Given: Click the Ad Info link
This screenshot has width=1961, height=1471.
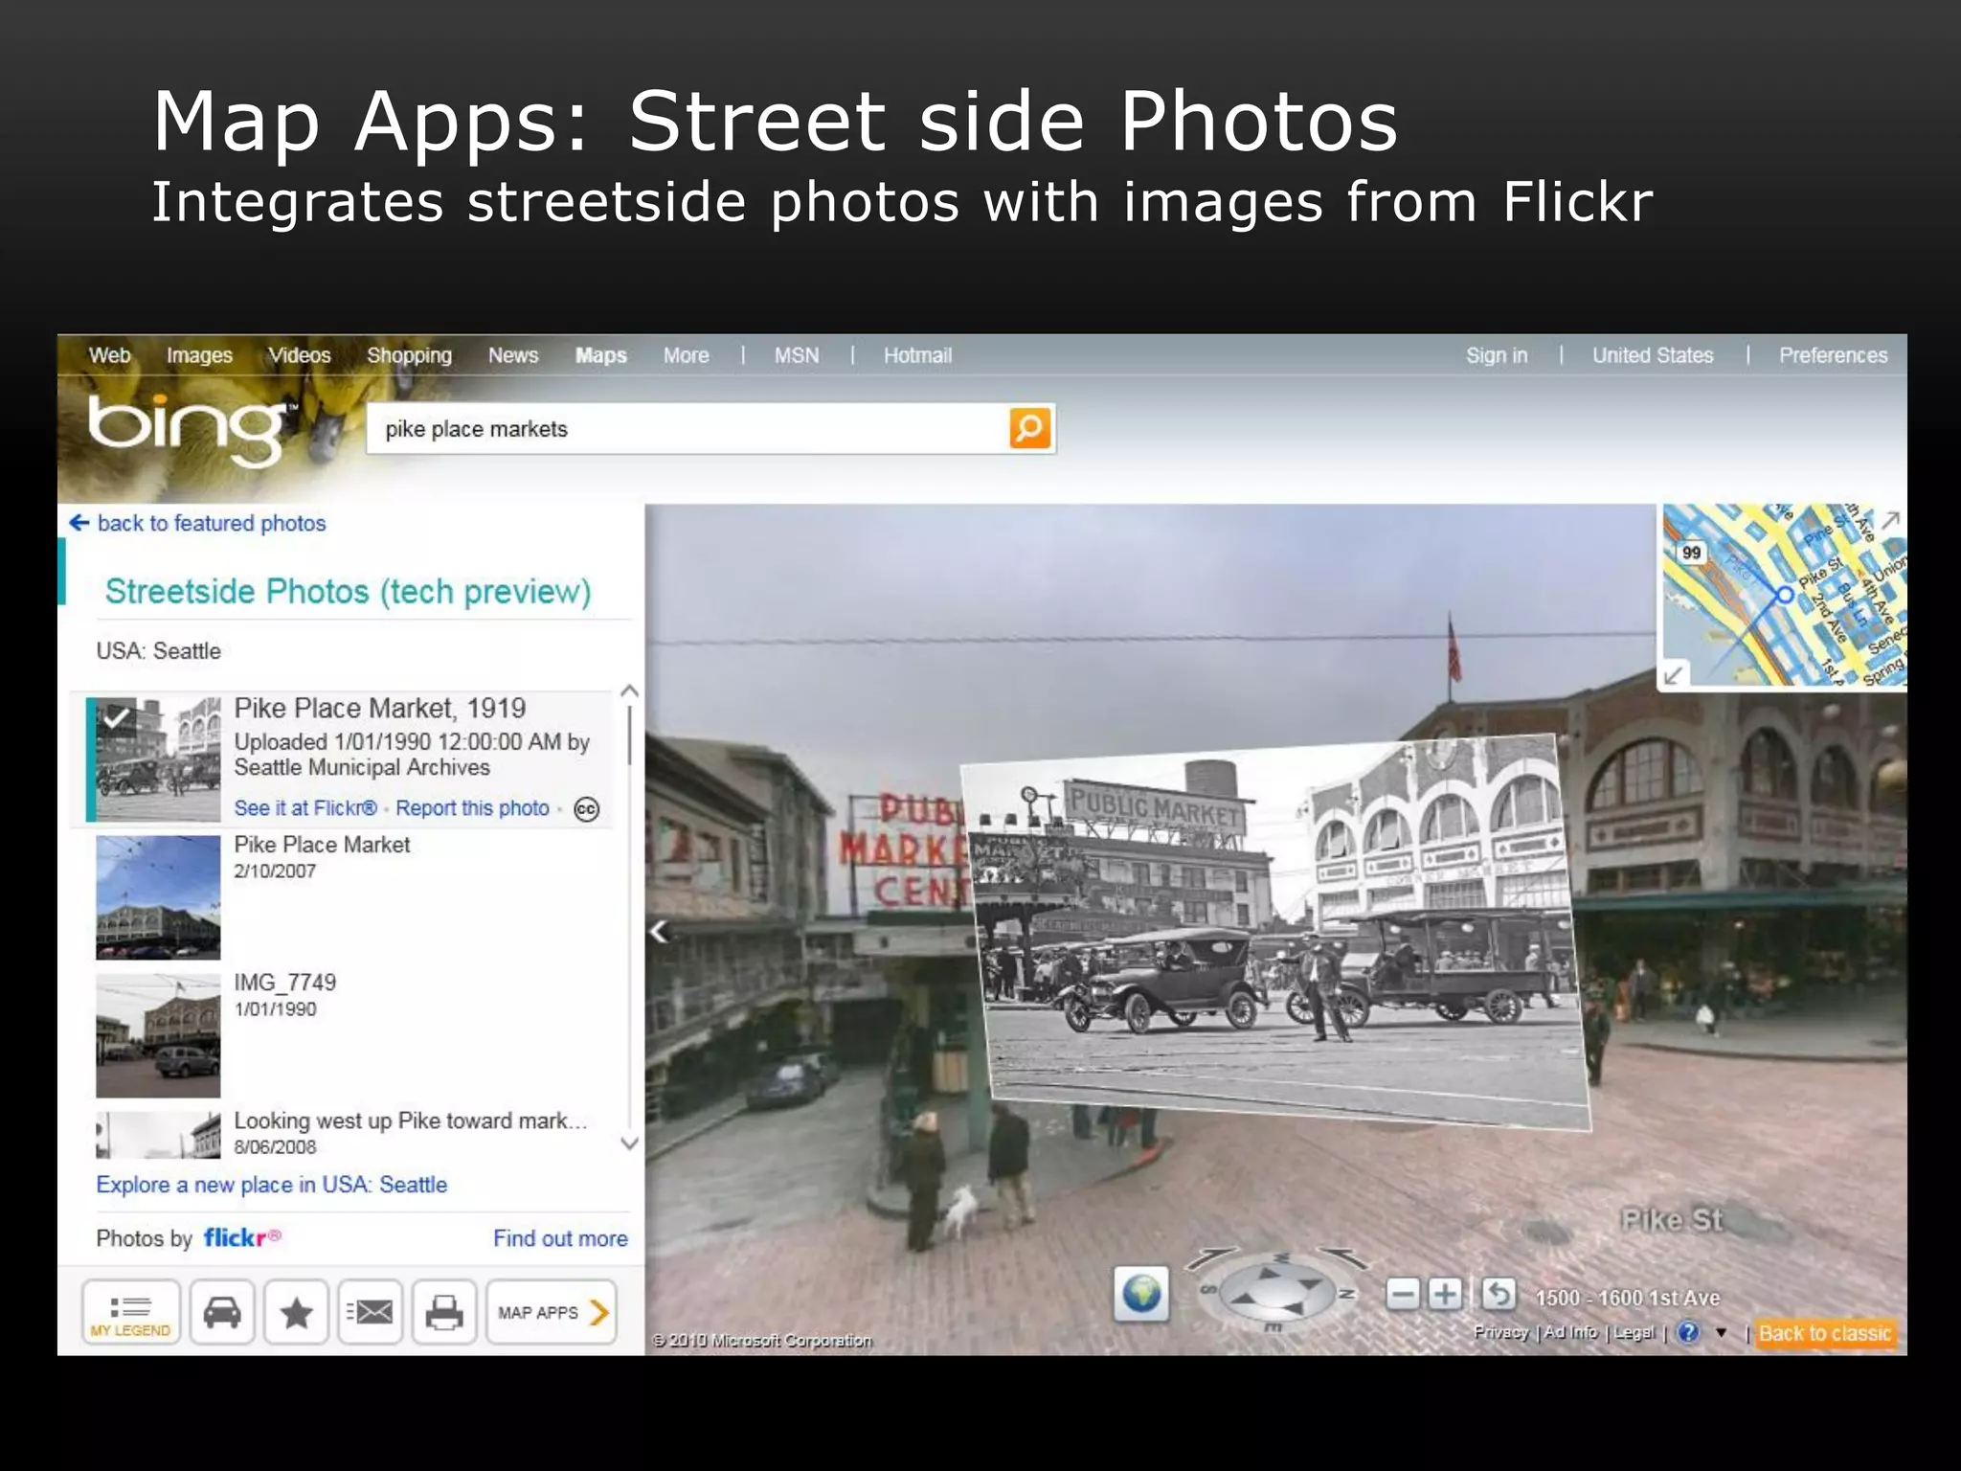Looking at the screenshot, I should [1570, 1332].
